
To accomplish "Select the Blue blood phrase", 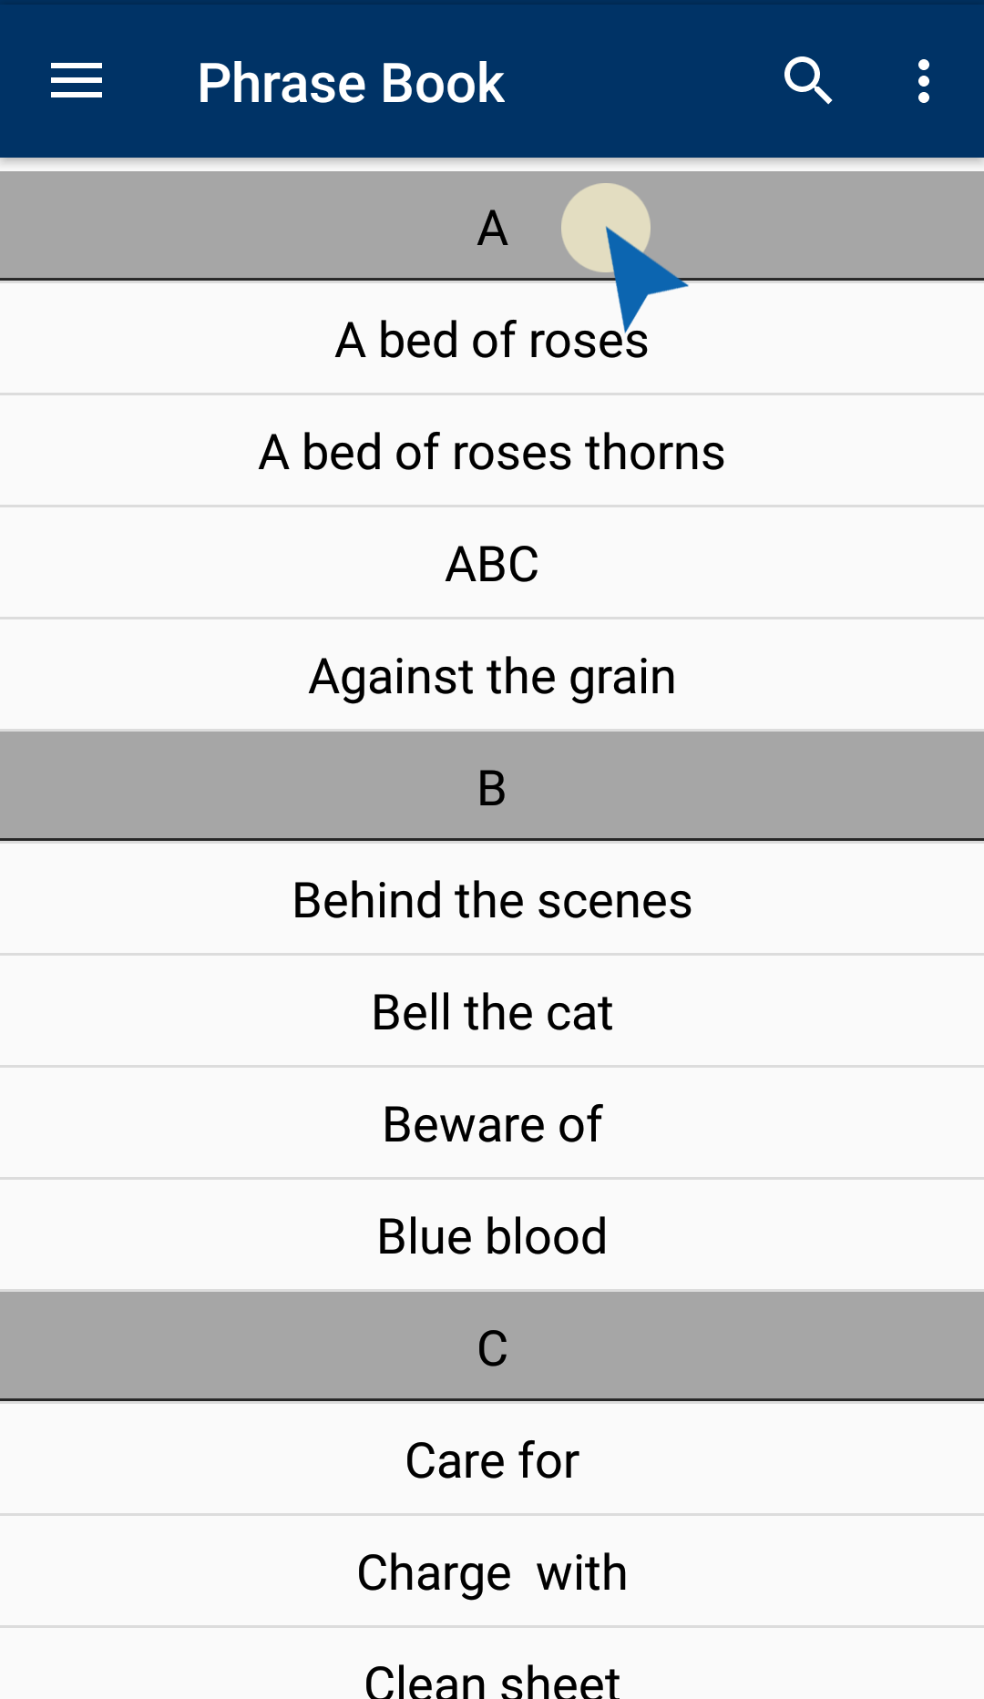I will pyautogui.click(x=492, y=1235).
